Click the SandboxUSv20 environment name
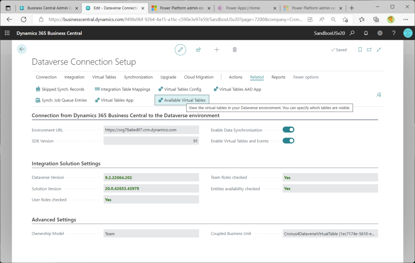Screen dimensions: 415x263 329,33
